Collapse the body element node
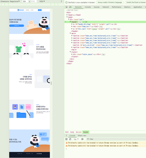The width and height of the screenshot is (146, 158). tap(67, 17)
